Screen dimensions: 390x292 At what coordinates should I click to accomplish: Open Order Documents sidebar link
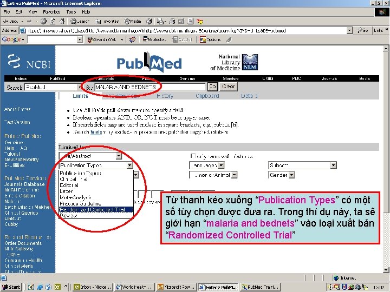[23, 243]
